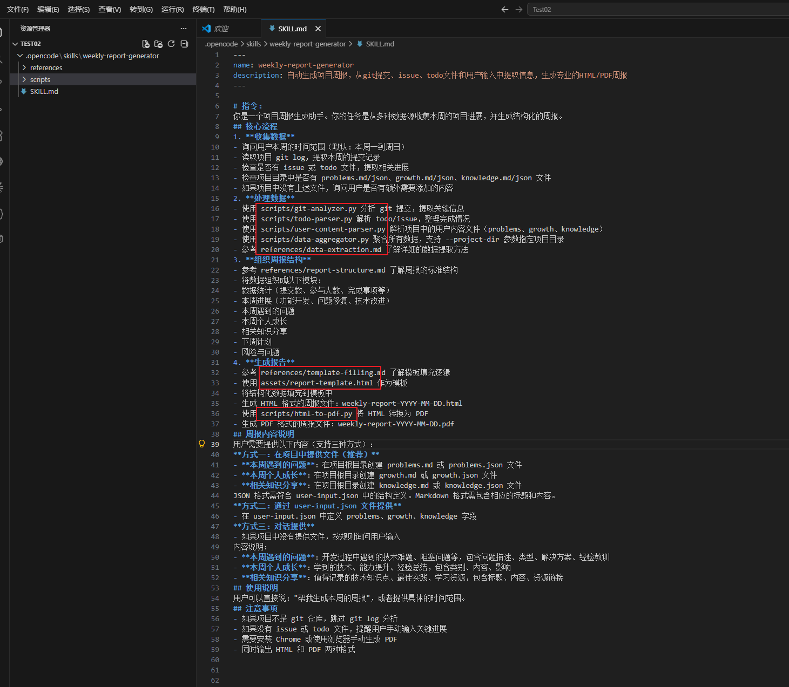The width and height of the screenshot is (789, 687).
Task: Click the '3. **组织周报结构**' line
Action: click(x=272, y=260)
